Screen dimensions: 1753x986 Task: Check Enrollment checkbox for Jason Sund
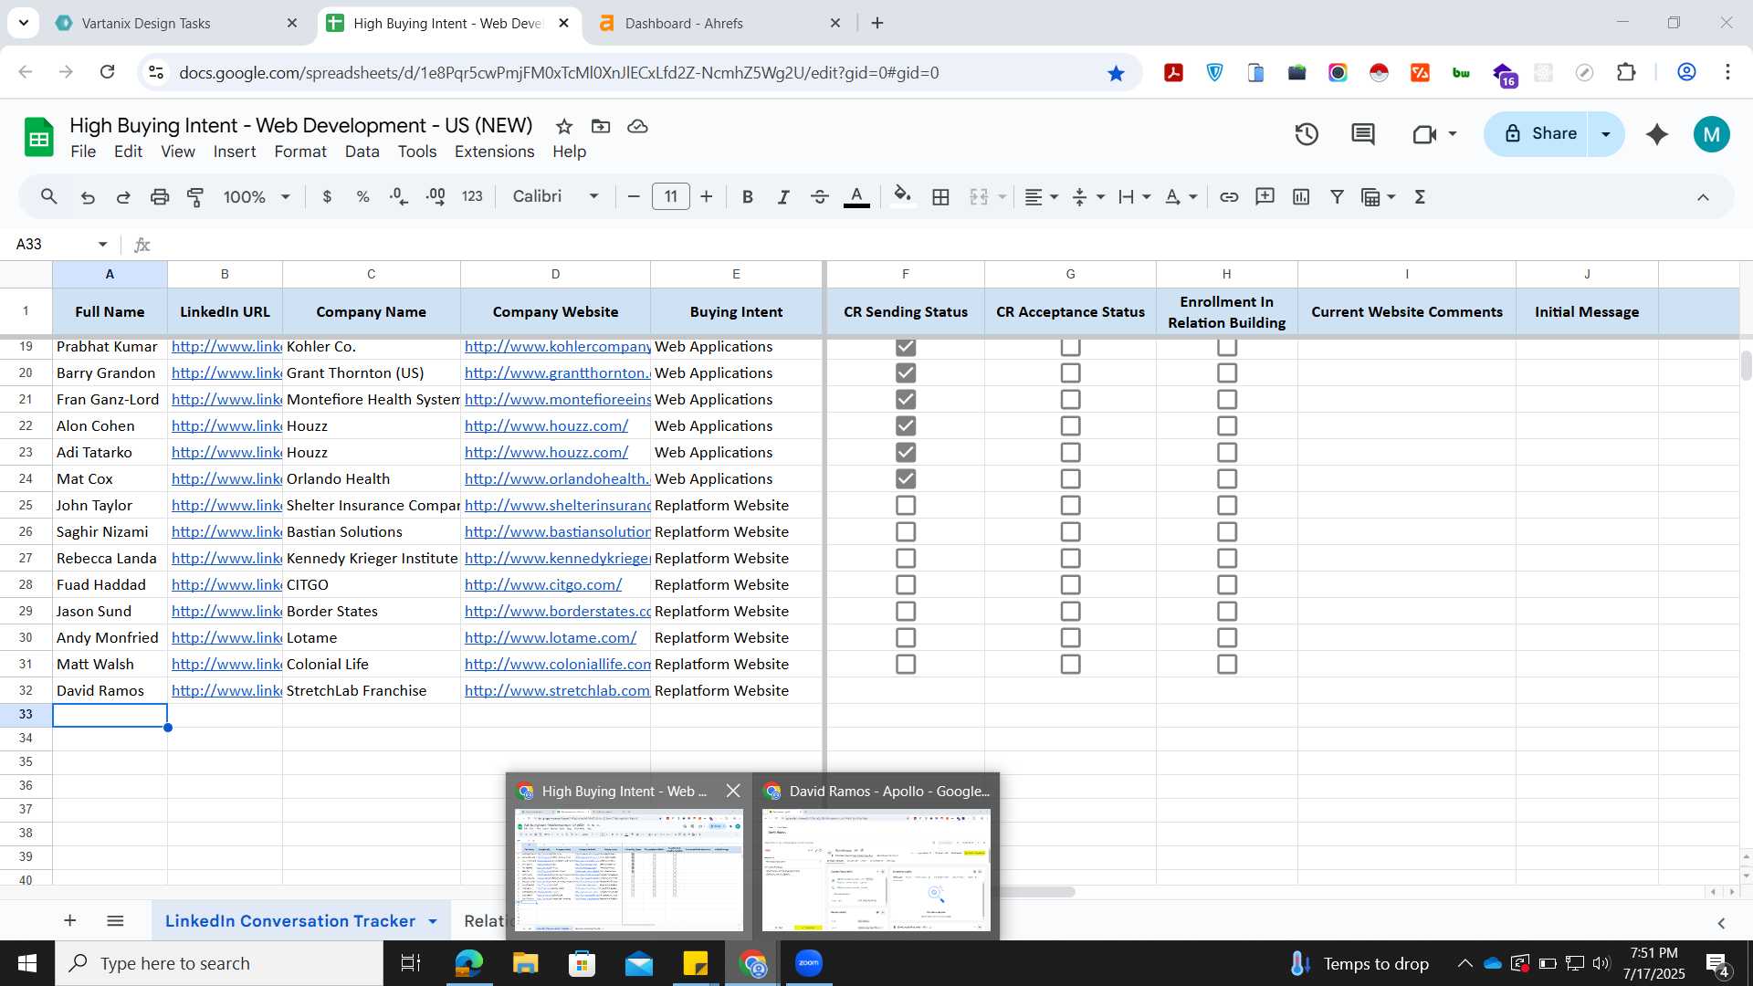1227,611
